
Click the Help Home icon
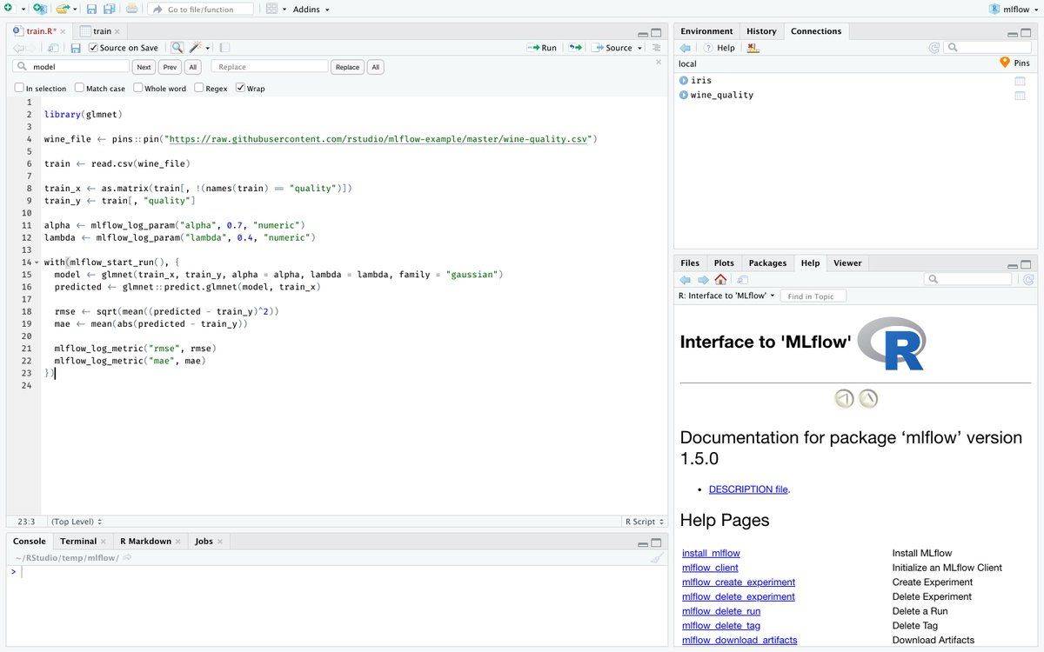[x=720, y=280]
